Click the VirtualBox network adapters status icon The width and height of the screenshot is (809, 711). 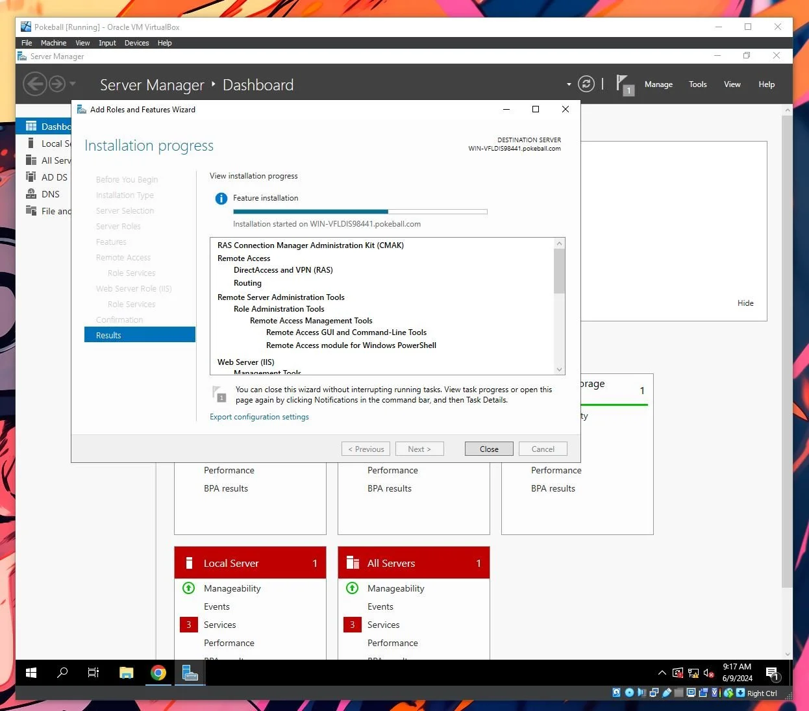(654, 693)
